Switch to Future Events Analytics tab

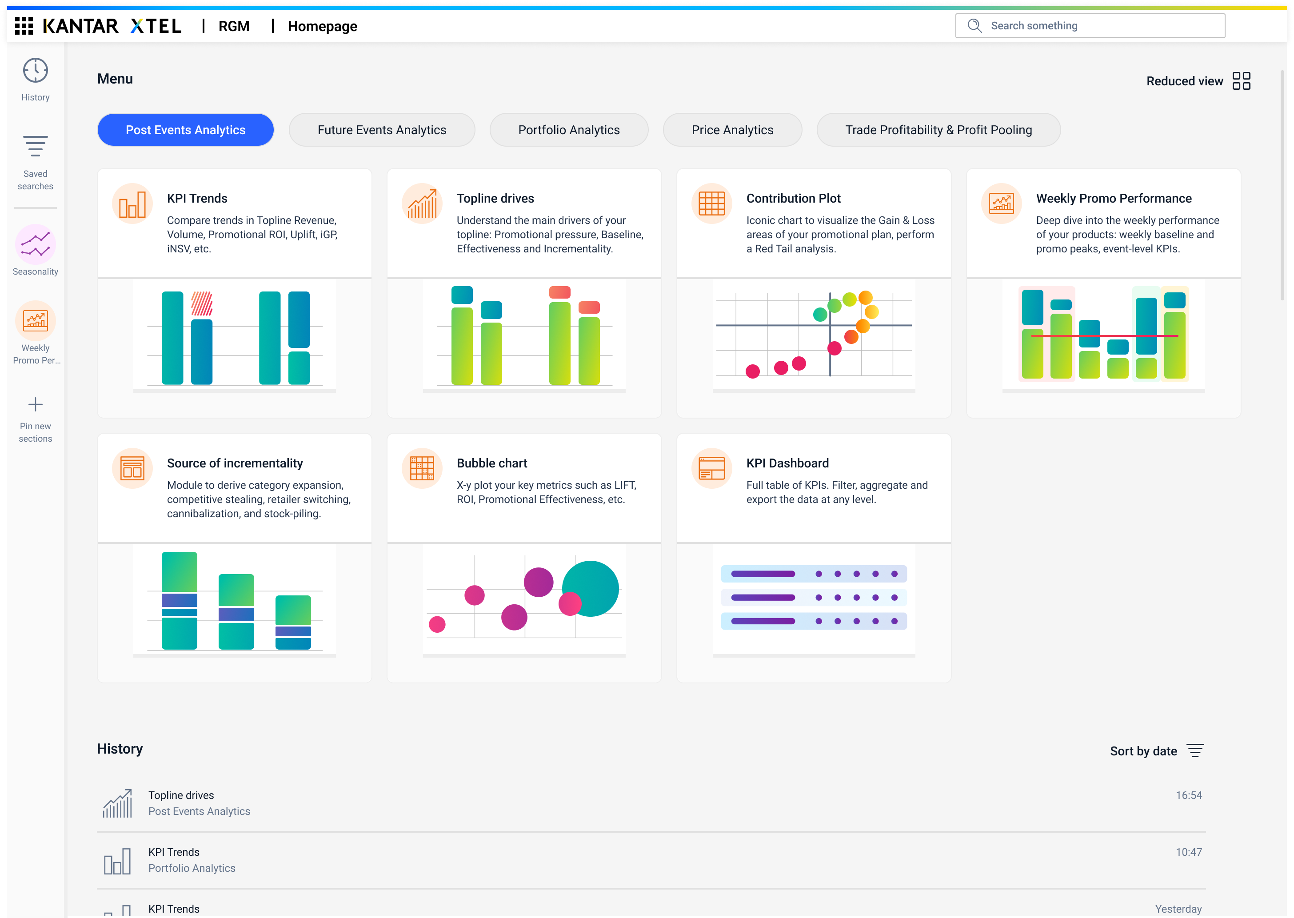point(382,130)
